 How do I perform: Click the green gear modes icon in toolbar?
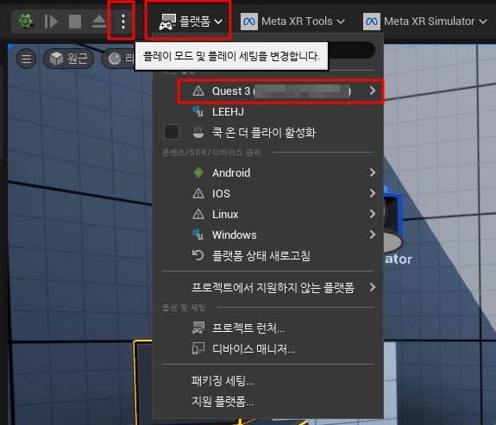26,22
